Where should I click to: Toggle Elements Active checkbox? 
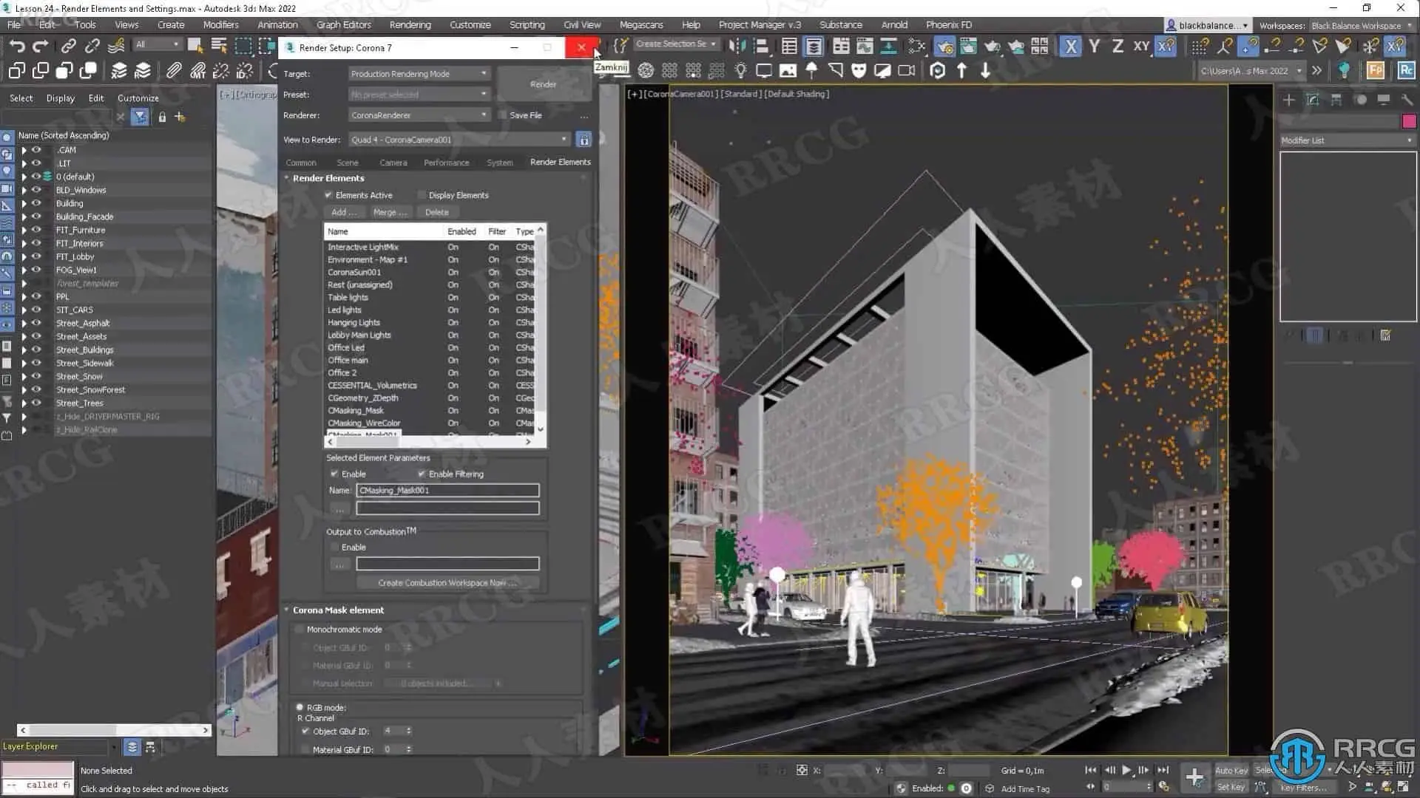point(328,195)
